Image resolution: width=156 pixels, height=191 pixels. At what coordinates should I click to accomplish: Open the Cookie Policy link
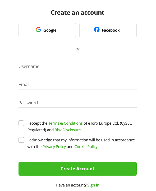pos(86,147)
